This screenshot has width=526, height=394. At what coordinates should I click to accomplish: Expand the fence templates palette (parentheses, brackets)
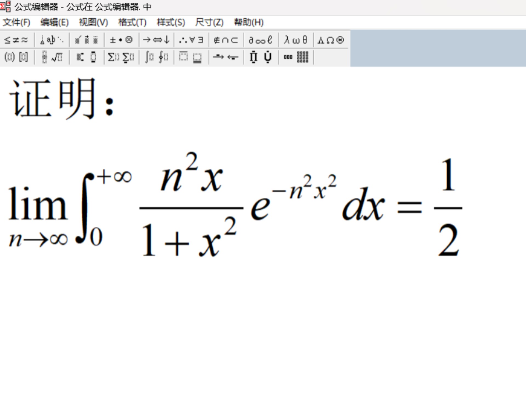pyautogui.click(x=16, y=57)
